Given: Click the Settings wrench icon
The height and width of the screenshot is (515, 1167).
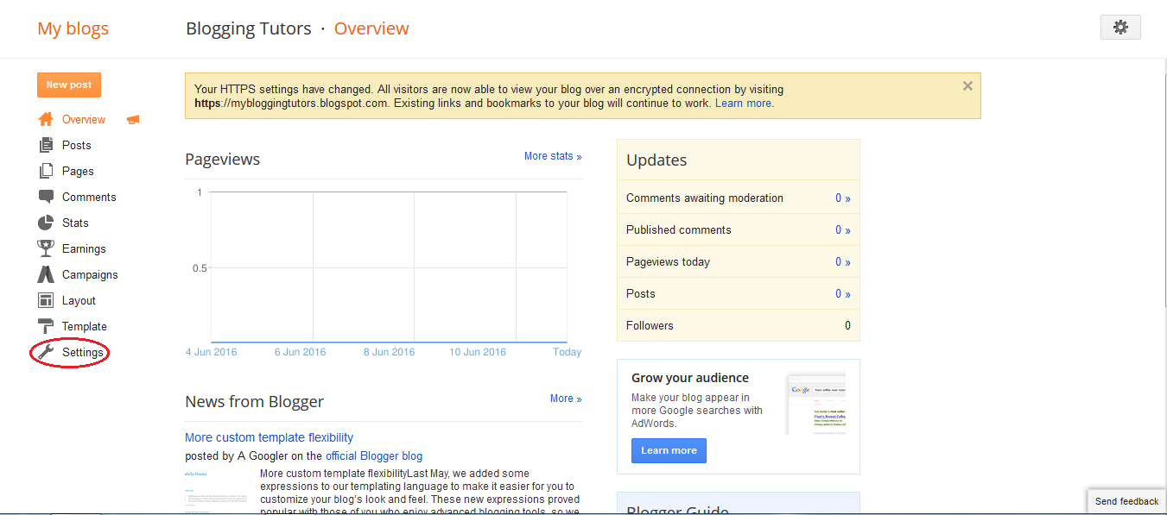Looking at the screenshot, I should tap(46, 352).
